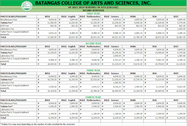Image resolution: width=187 pixels, height=126 pixels.
Task: Click the FIRST YEAR section heading
Action: pyautogui.click(x=93, y=14)
